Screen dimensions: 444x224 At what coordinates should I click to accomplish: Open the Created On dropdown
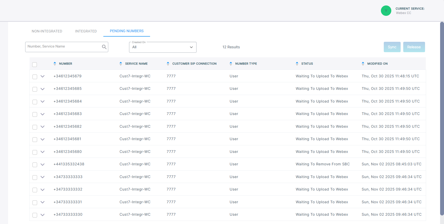click(x=163, y=47)
